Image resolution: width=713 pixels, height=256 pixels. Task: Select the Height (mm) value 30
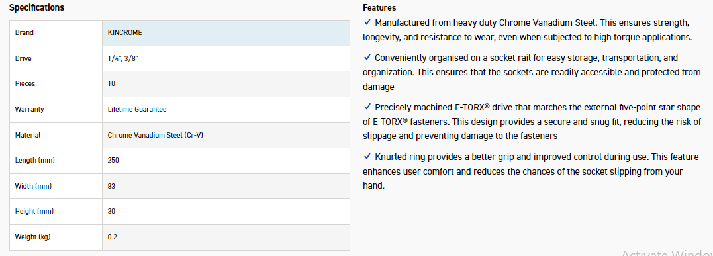click(111, 212)
